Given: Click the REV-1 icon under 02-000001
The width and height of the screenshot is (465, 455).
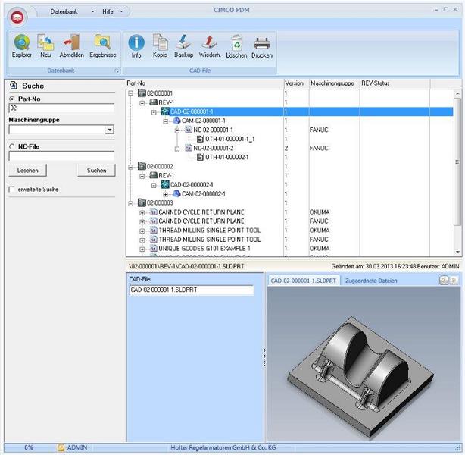Looking at the screenshot, I should (153, 102).
